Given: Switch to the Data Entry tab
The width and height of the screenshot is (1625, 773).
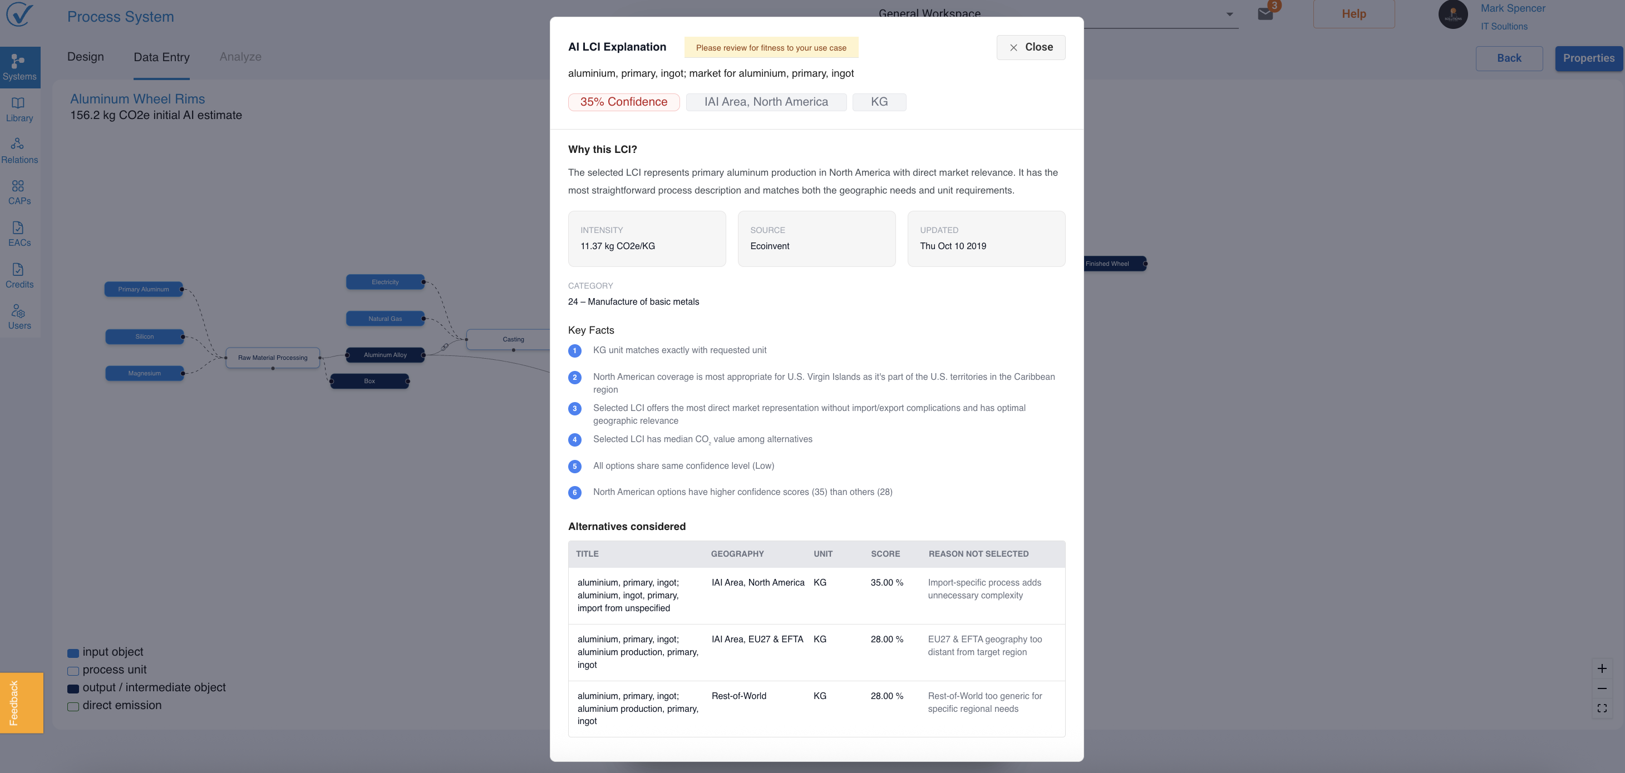Looking at the screenshot, I should tap(161, 57).
